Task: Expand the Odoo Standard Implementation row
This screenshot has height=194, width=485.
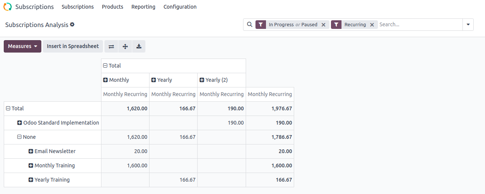Action: [20, 123]
